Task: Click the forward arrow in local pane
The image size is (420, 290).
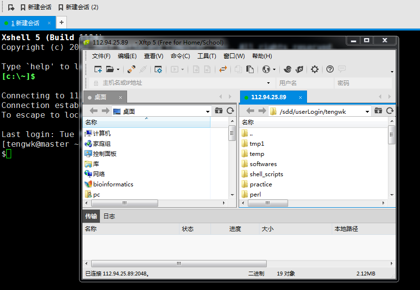Action: (106, 111)
